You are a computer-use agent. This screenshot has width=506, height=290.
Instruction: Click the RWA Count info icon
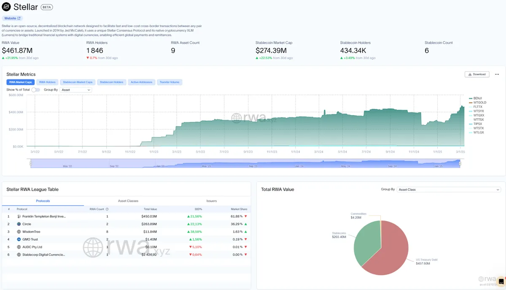(107, 209)
